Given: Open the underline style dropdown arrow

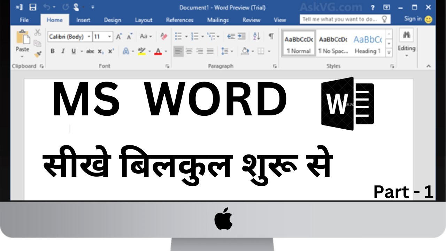Looking at the screenshot, I should (82, 51).
